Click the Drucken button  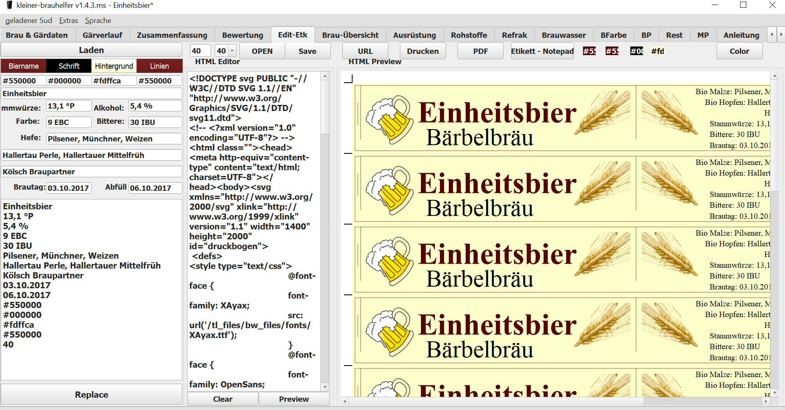[423, 51]
